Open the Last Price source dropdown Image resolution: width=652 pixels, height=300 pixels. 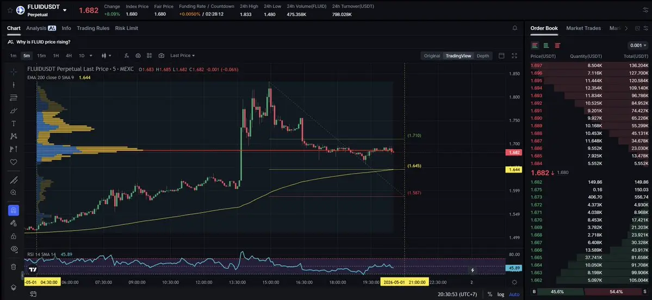[x=183, y=56]
